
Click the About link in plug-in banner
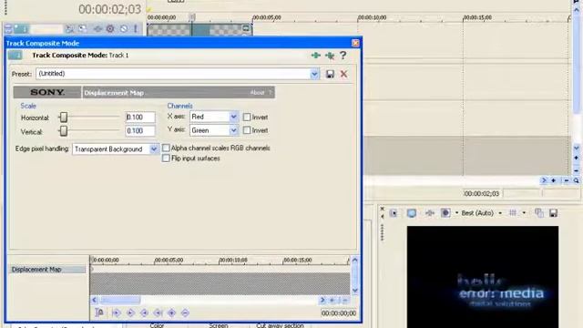[257, 93]
